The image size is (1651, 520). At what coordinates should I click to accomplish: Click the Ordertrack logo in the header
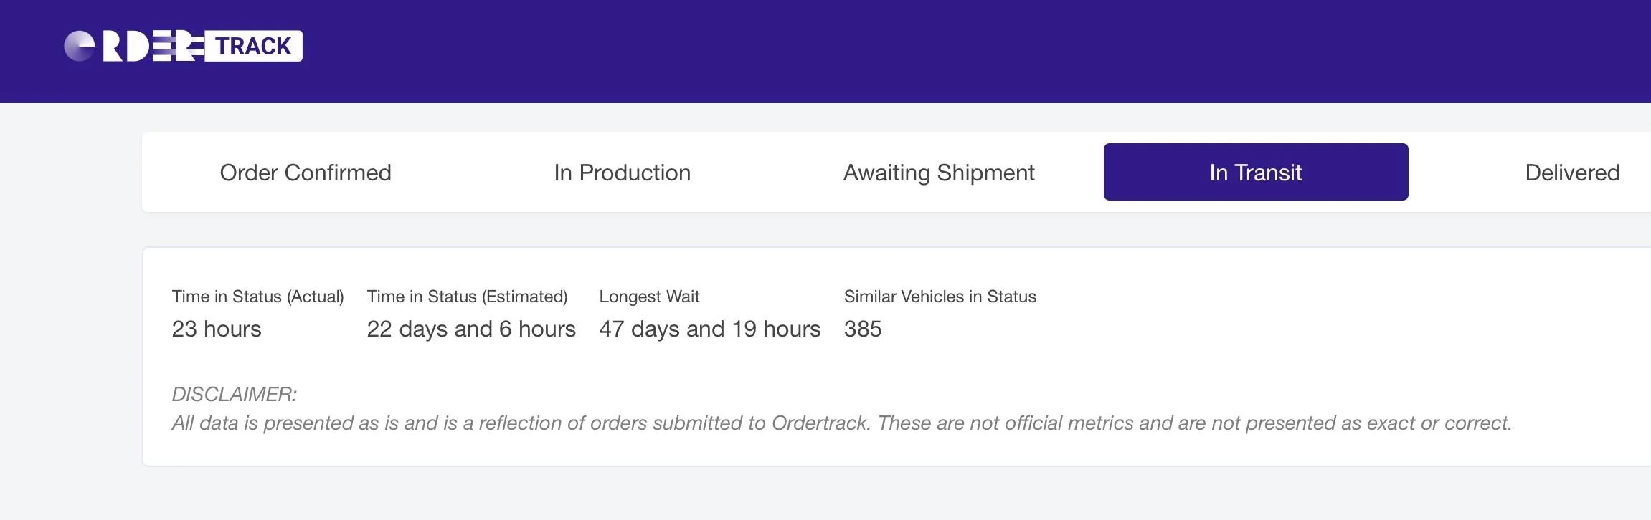click(183, 47)
